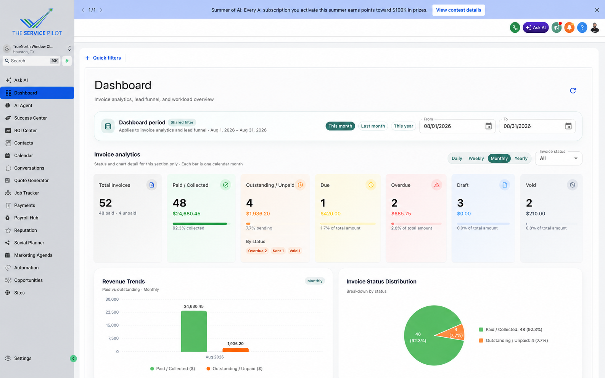
Task: Open the orange notifications bell
Action: (x=569, y=27)
